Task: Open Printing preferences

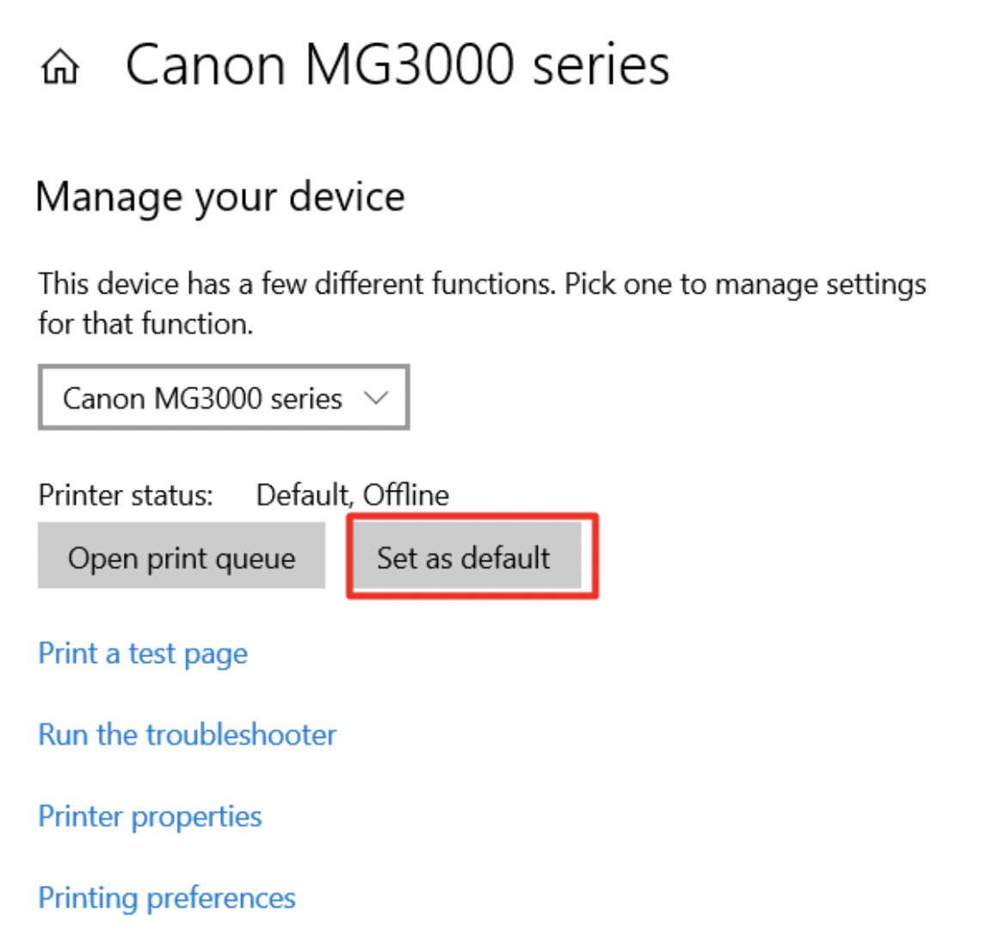Action: (x=167, y=898)
